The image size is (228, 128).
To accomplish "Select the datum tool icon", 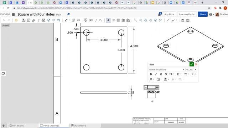I will pyautogui.click(x=86, y=20).
